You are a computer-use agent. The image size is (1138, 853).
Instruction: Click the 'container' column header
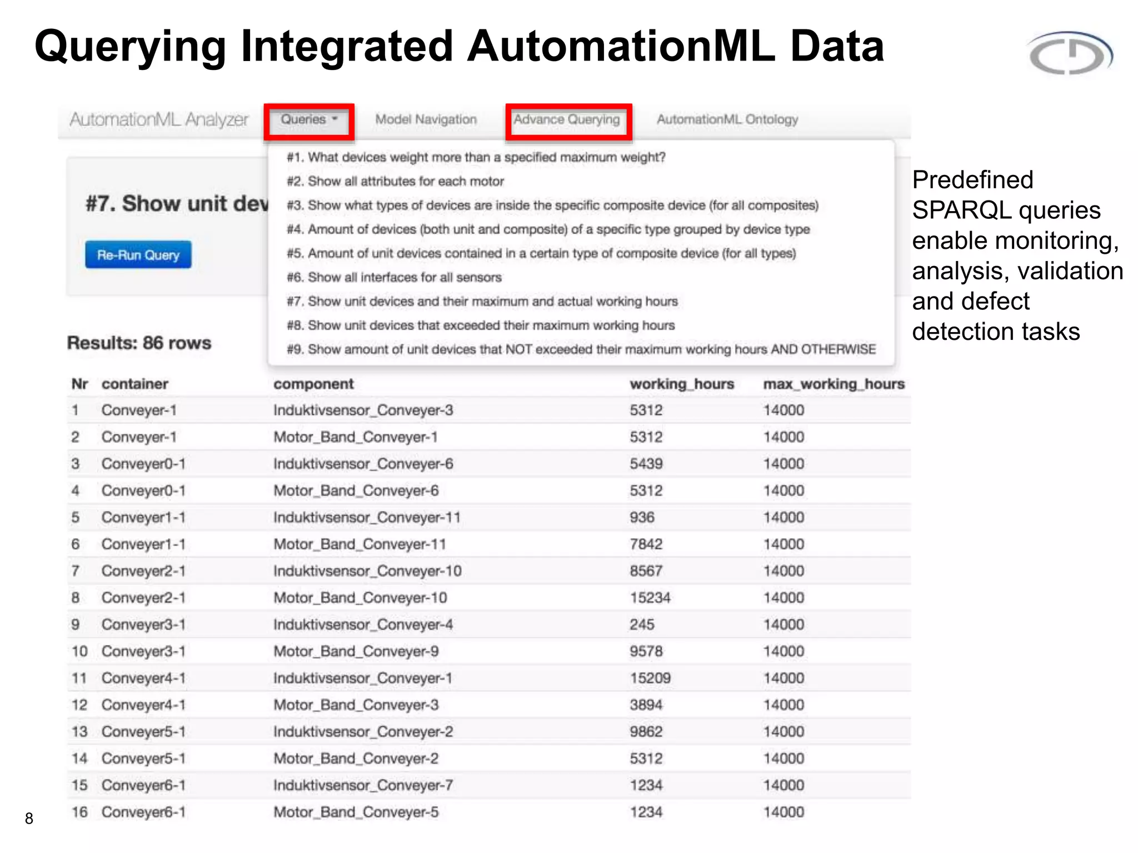tap(135, 384)
